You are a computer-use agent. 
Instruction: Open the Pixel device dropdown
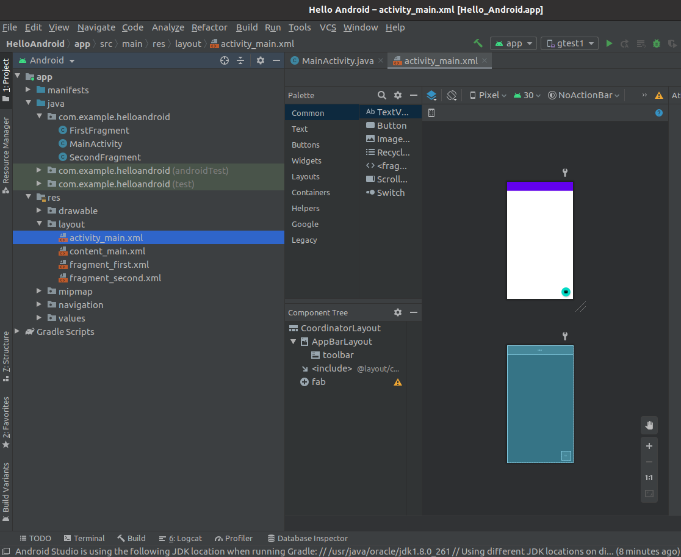(488, 95)
